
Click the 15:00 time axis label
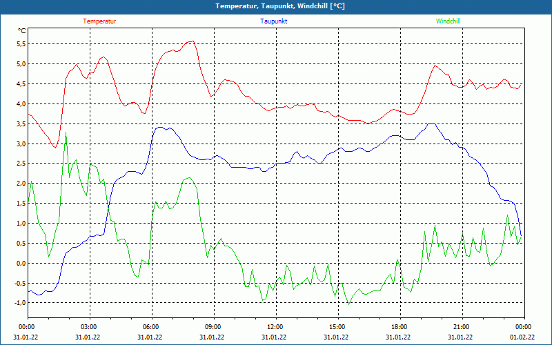(x=336, y=327)
